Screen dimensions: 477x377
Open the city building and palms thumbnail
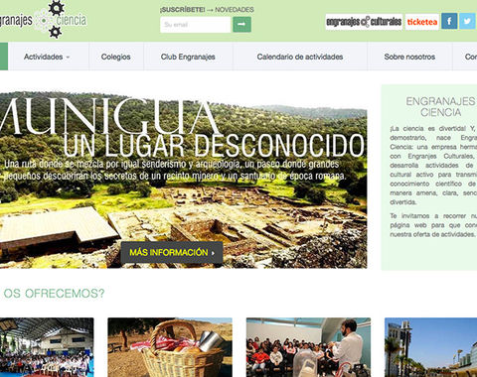pyautogui.click(x=430, y=347)
